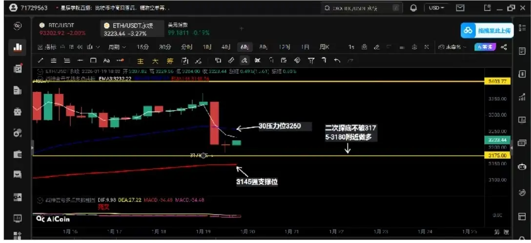Enter fullscreen chart mode
The width and height of the screenshot is (531, 243).
coord(427,47)
